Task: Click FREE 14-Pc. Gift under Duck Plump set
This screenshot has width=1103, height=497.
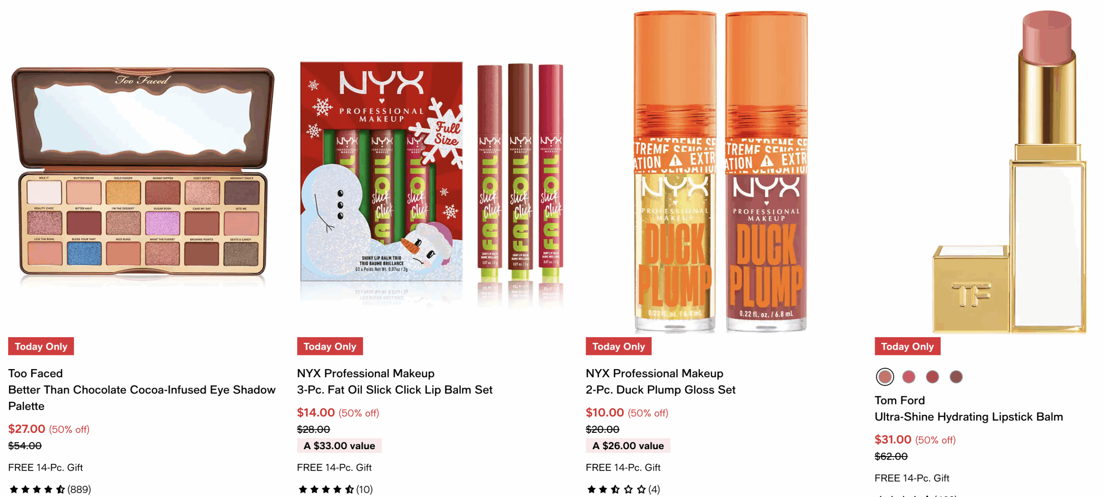Action: [x=623, y=467]
